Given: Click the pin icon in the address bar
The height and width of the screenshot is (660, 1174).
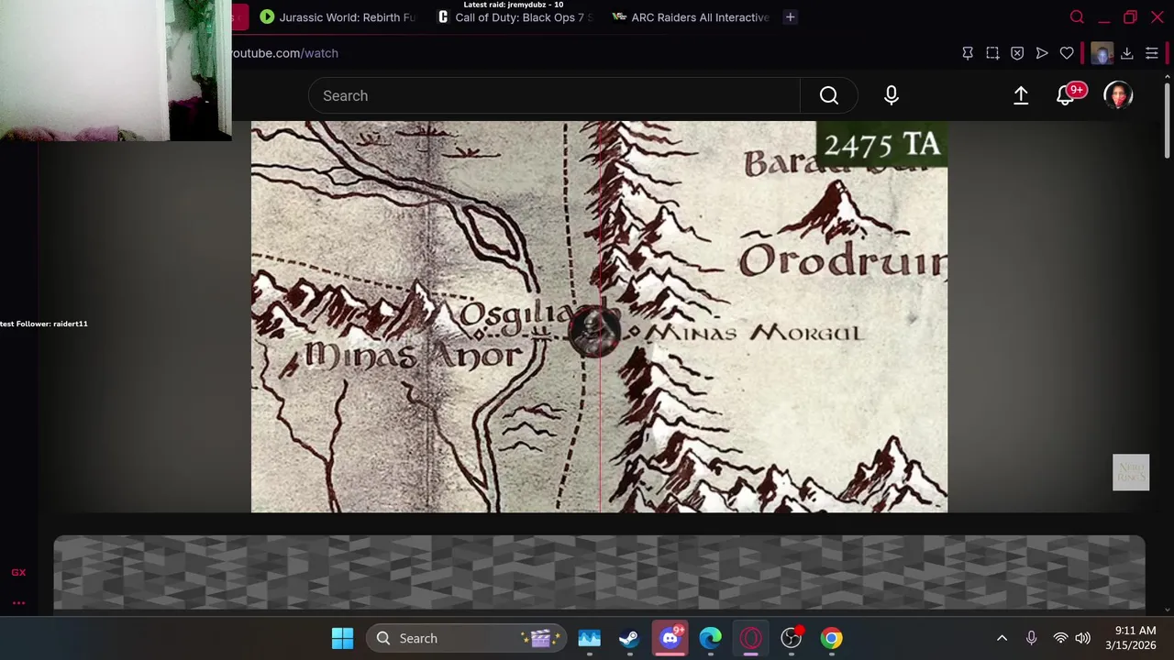Looking at the screenshot, I should (968, 53).
